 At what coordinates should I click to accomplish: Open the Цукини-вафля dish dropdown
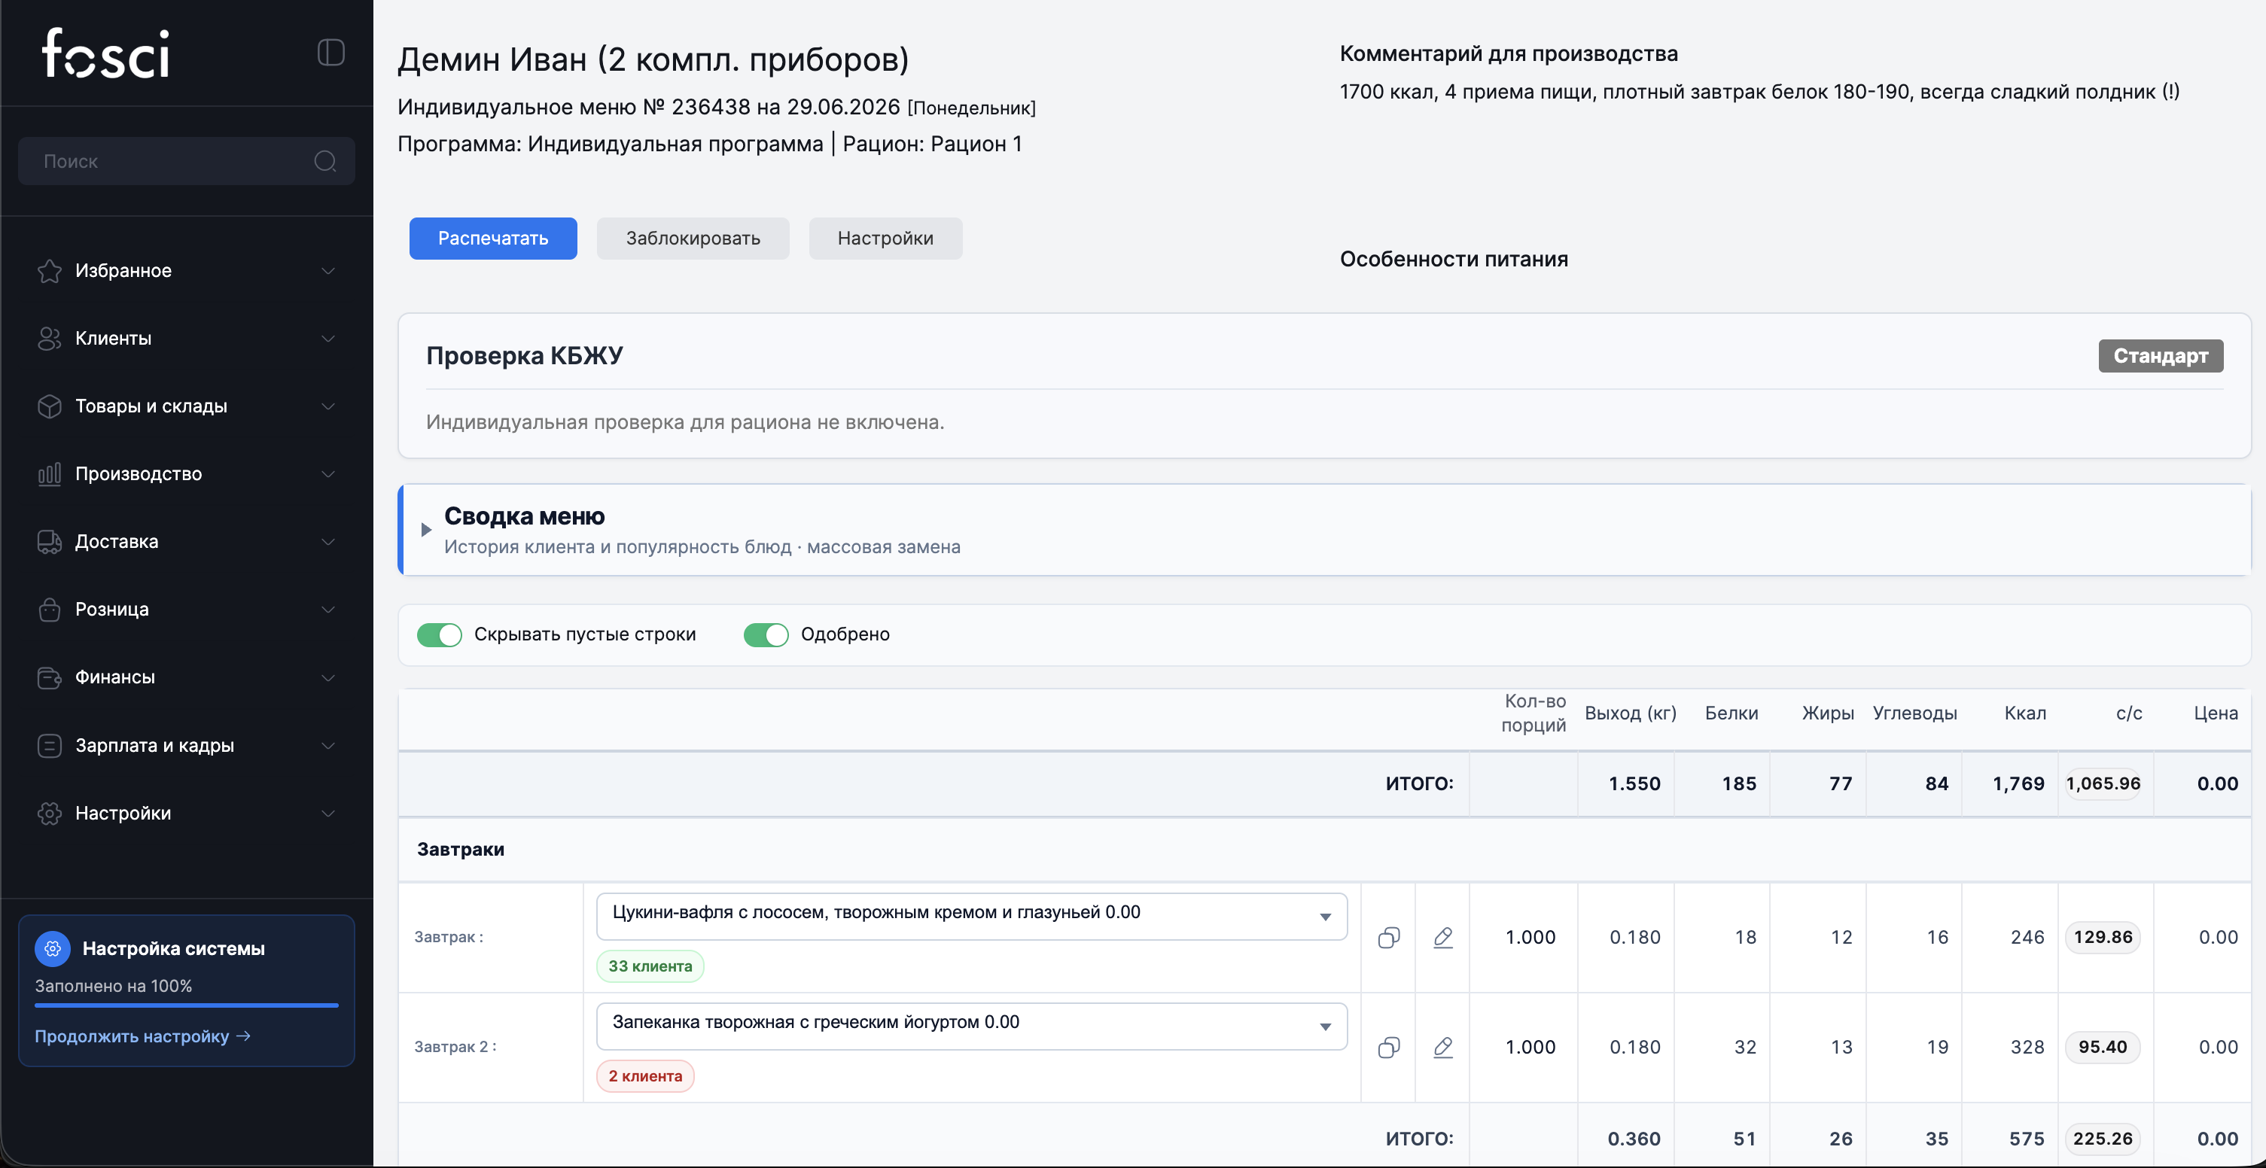tap(971, 917)
